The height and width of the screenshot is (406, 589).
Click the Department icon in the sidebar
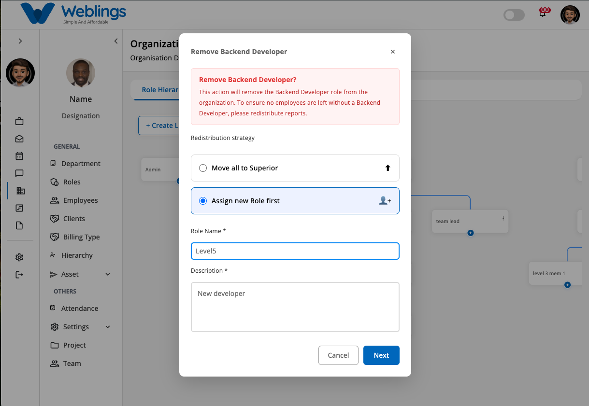53,164
